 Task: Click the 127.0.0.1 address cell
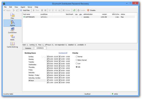pyautogui.click(x=44, y=17)
